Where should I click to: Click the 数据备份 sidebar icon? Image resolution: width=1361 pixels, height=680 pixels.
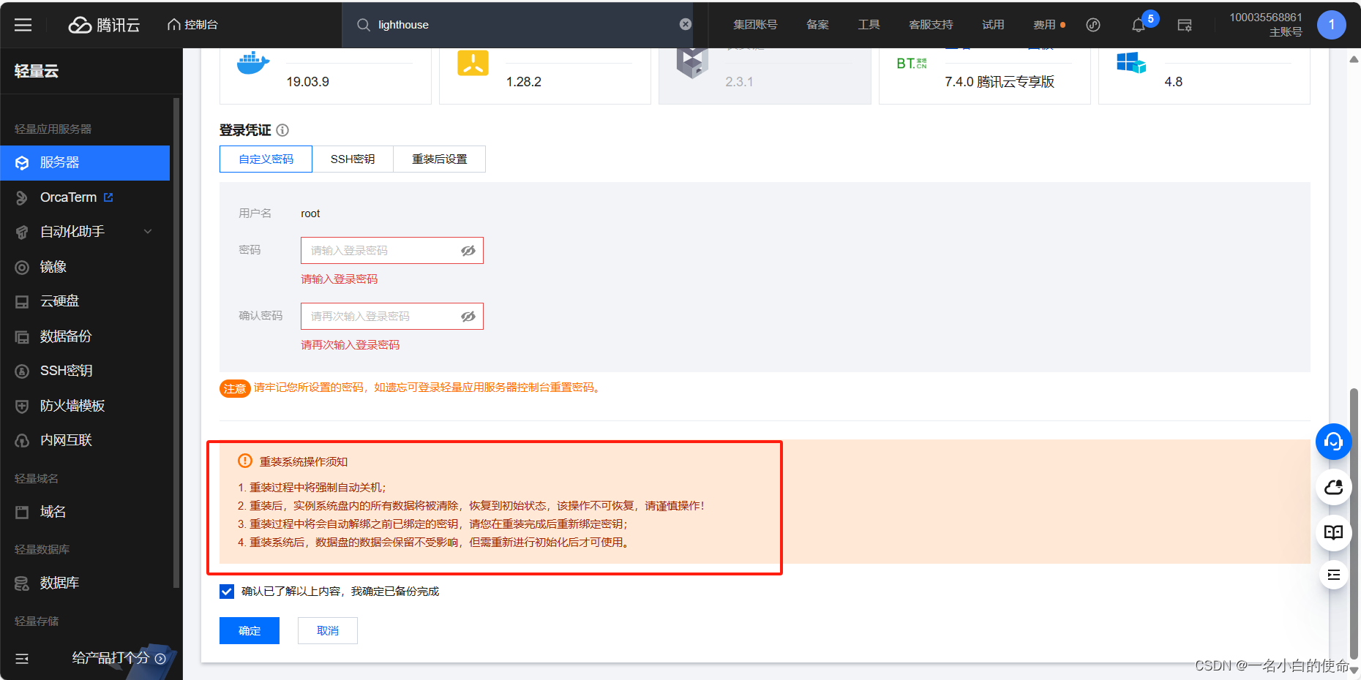(22, 337)
